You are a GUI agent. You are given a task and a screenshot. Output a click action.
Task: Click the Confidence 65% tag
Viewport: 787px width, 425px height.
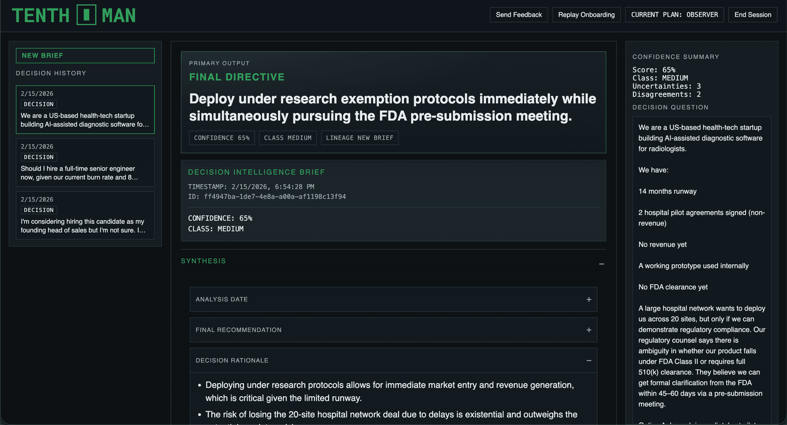point(222,138)
